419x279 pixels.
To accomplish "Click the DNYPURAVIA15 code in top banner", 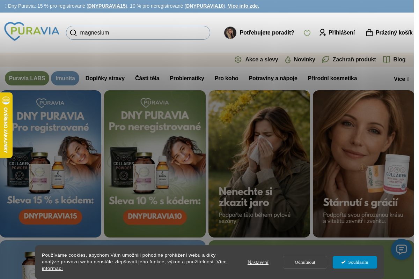I will 107,6.
